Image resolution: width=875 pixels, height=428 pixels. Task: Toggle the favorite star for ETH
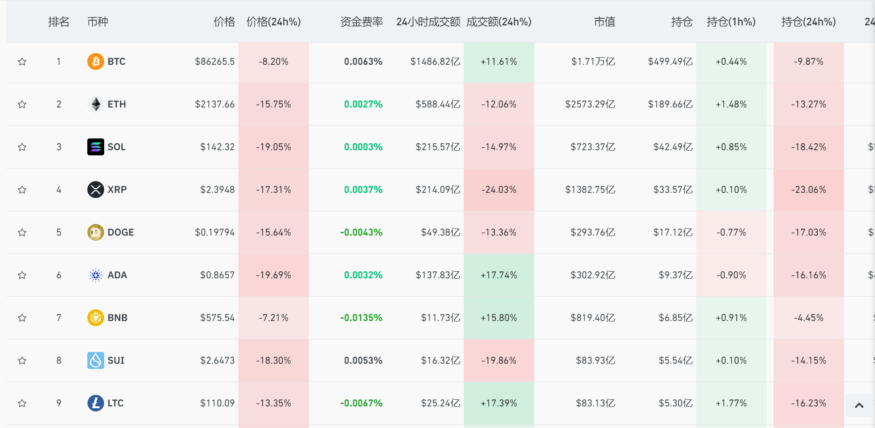tap(22, 104)
